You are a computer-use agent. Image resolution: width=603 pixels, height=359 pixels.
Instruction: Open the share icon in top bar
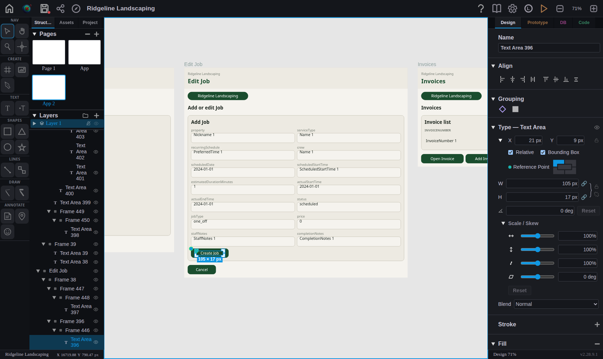[x=60, y=8]
